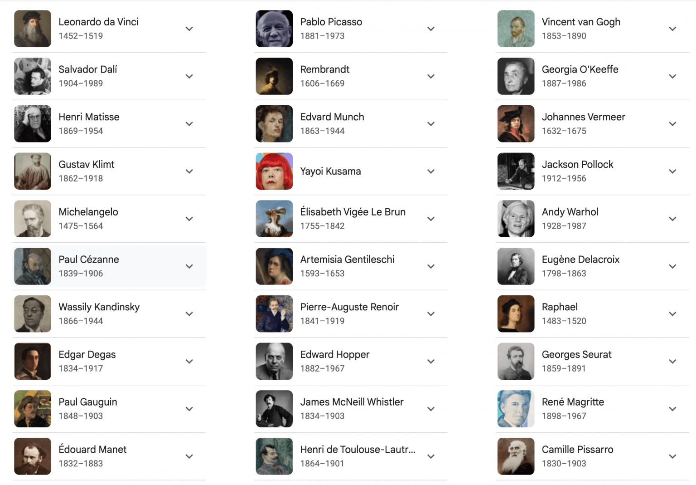This screenshot has width=696, height=485.
Task: Expand the Camille Pissarro entry
Action: pyautogui.click(x=672, y=456)
